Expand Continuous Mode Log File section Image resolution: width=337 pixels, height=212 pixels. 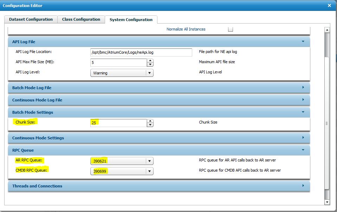point(303,100)
